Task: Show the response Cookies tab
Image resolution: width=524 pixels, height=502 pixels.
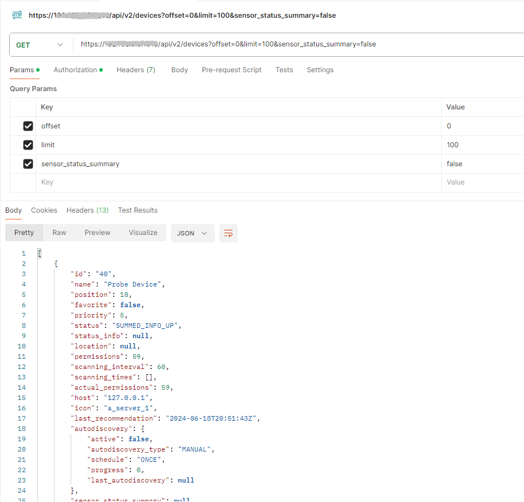Action: [x=44, y=210]
